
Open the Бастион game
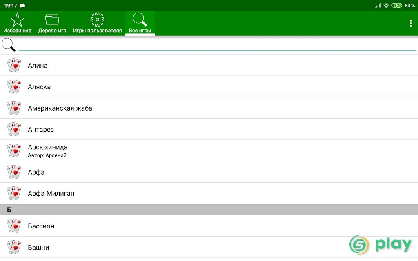[x=209, y=226]
